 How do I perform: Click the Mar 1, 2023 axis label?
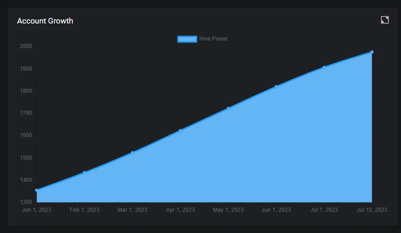(x=132, y=210)
